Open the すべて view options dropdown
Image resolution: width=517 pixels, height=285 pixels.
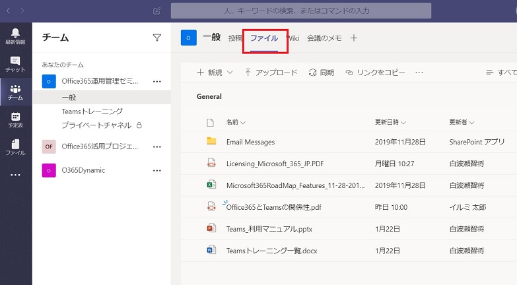click(501, 73)
